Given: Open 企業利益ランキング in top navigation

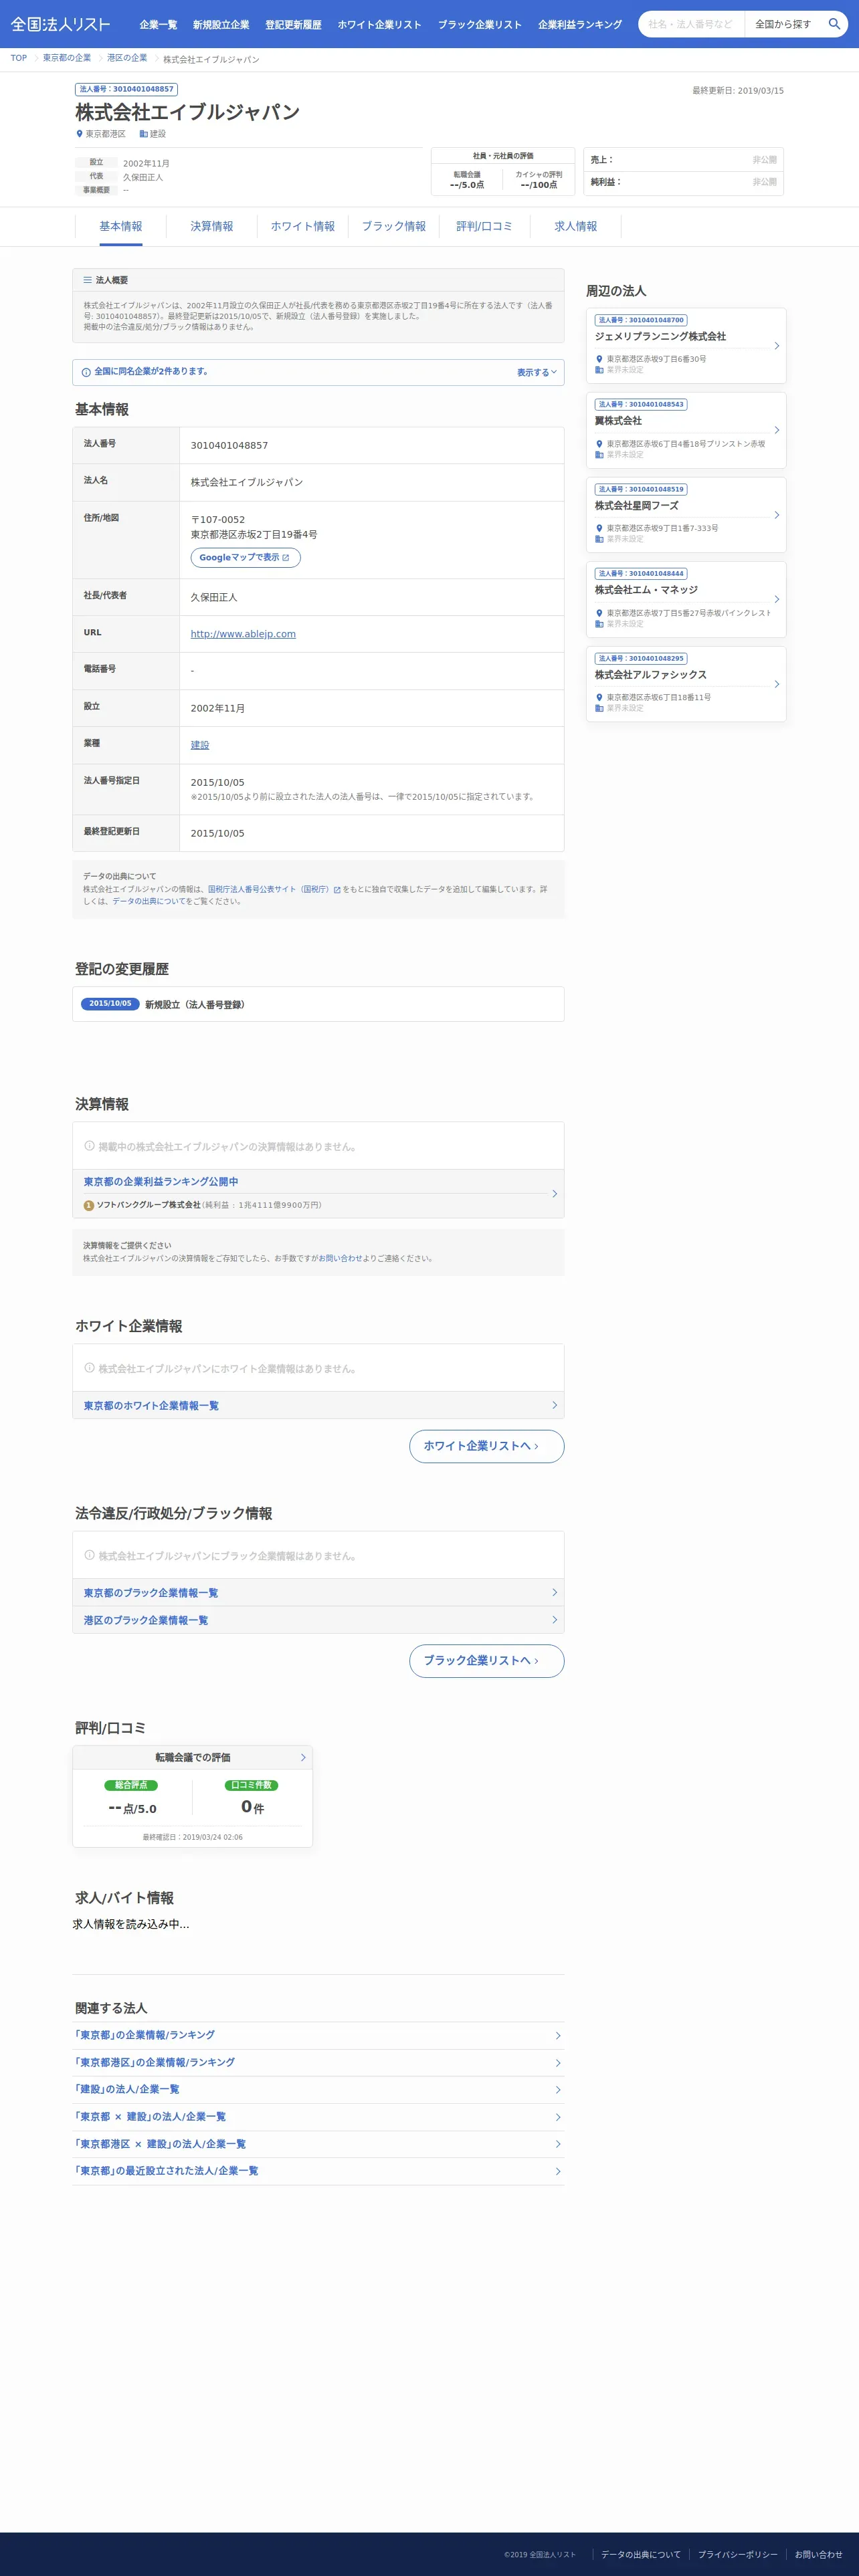Looking at the screenshot, I should 580,25.
